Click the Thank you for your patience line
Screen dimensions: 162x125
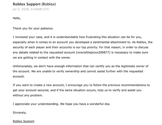[33, 28]
